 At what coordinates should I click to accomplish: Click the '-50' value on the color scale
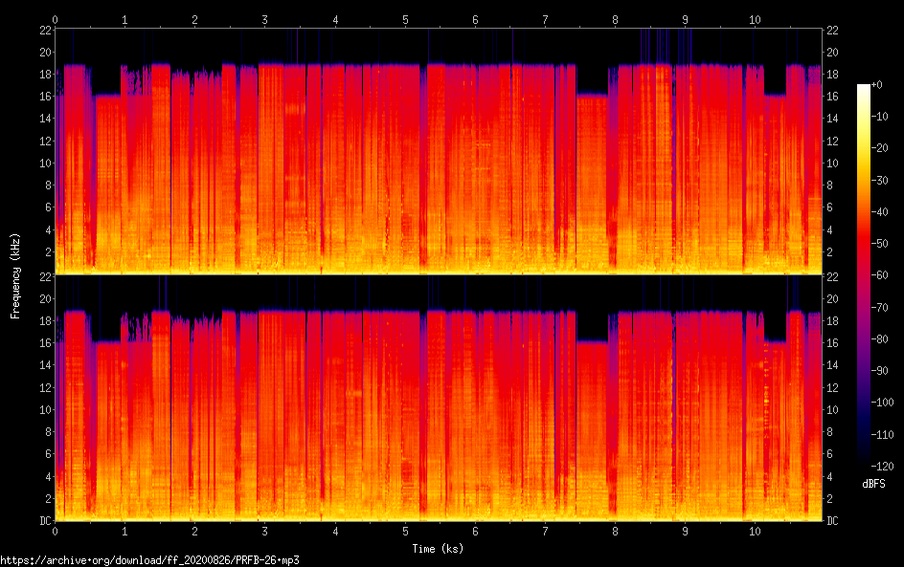click(x=880, y=244)
